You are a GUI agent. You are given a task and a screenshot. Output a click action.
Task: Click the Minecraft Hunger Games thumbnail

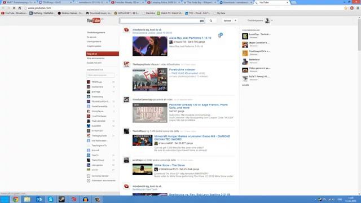[142, 140]
